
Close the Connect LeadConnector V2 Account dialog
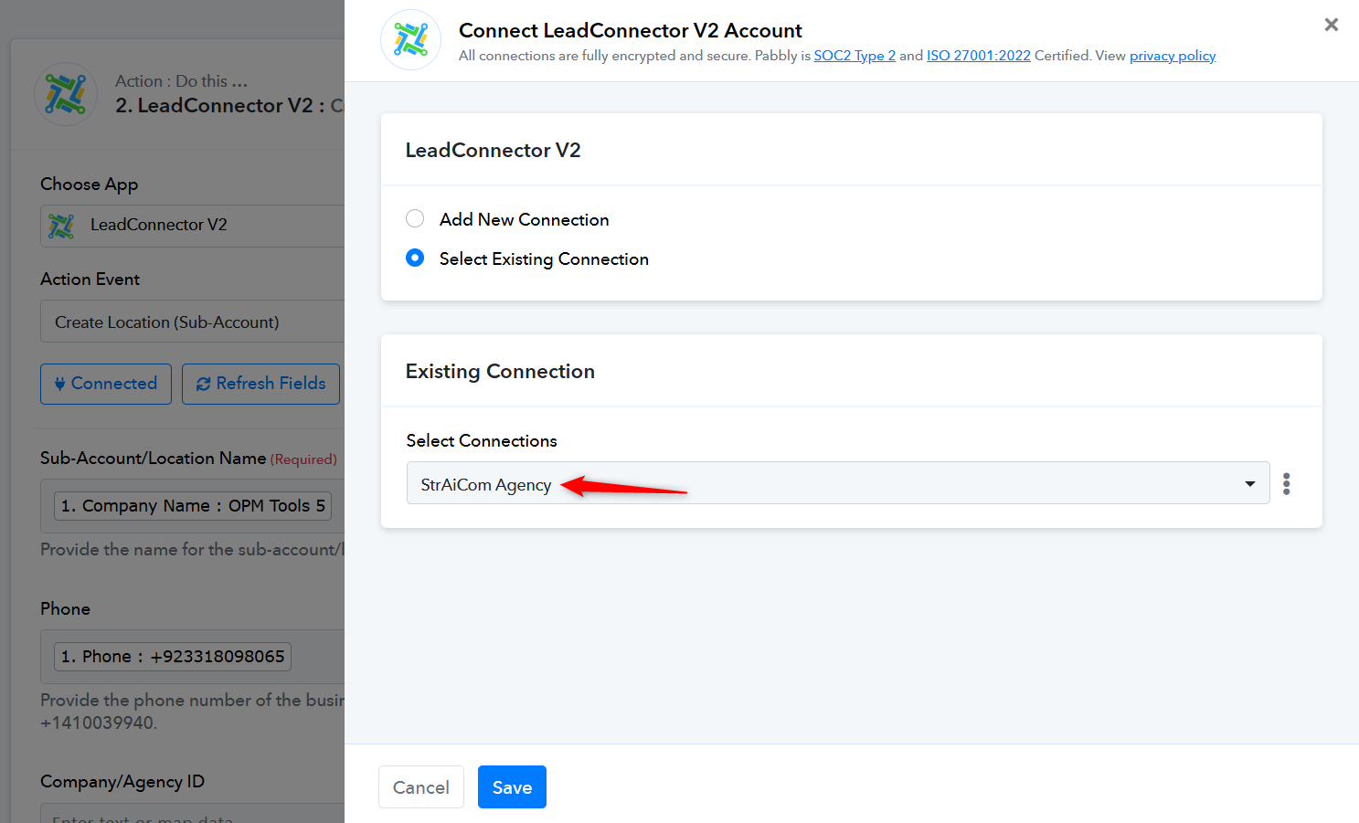1331,25
